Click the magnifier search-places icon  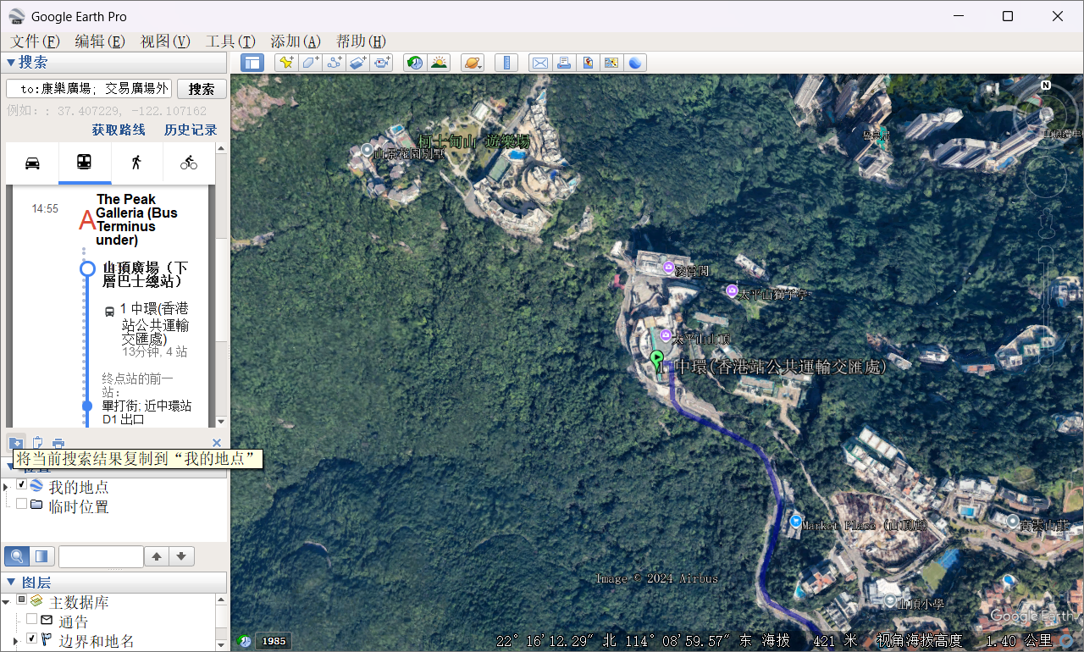[x=17, y=556]
